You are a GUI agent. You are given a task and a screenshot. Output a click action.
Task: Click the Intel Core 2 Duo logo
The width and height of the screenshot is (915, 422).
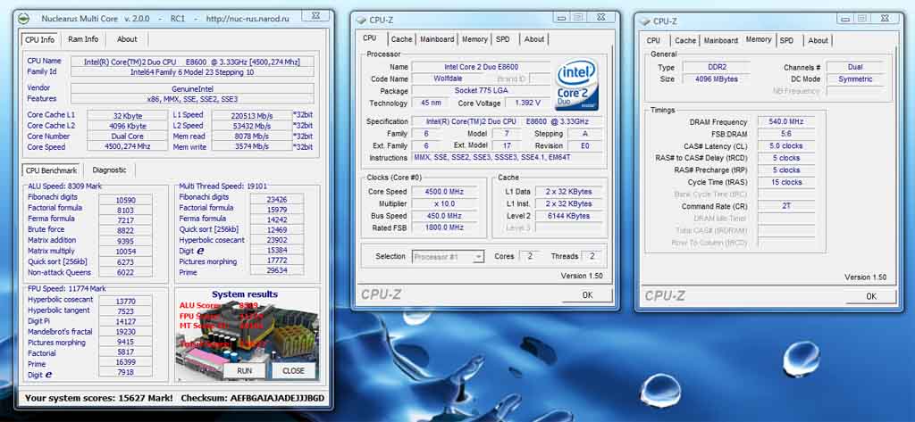coord(576,86)
